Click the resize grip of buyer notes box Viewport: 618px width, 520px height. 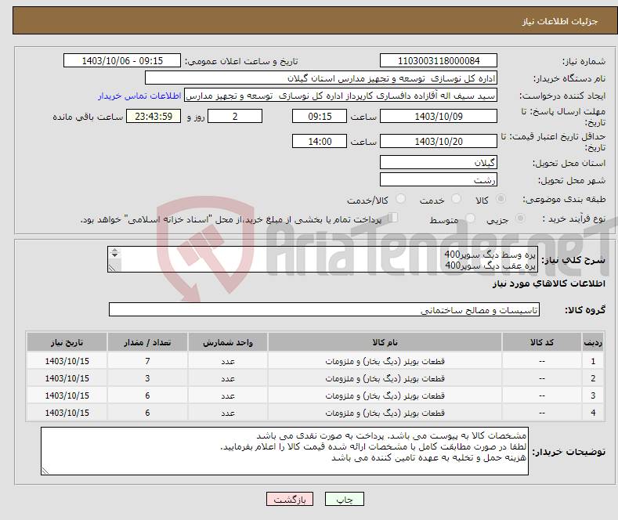pyautogui.click(x=45, y=471)
